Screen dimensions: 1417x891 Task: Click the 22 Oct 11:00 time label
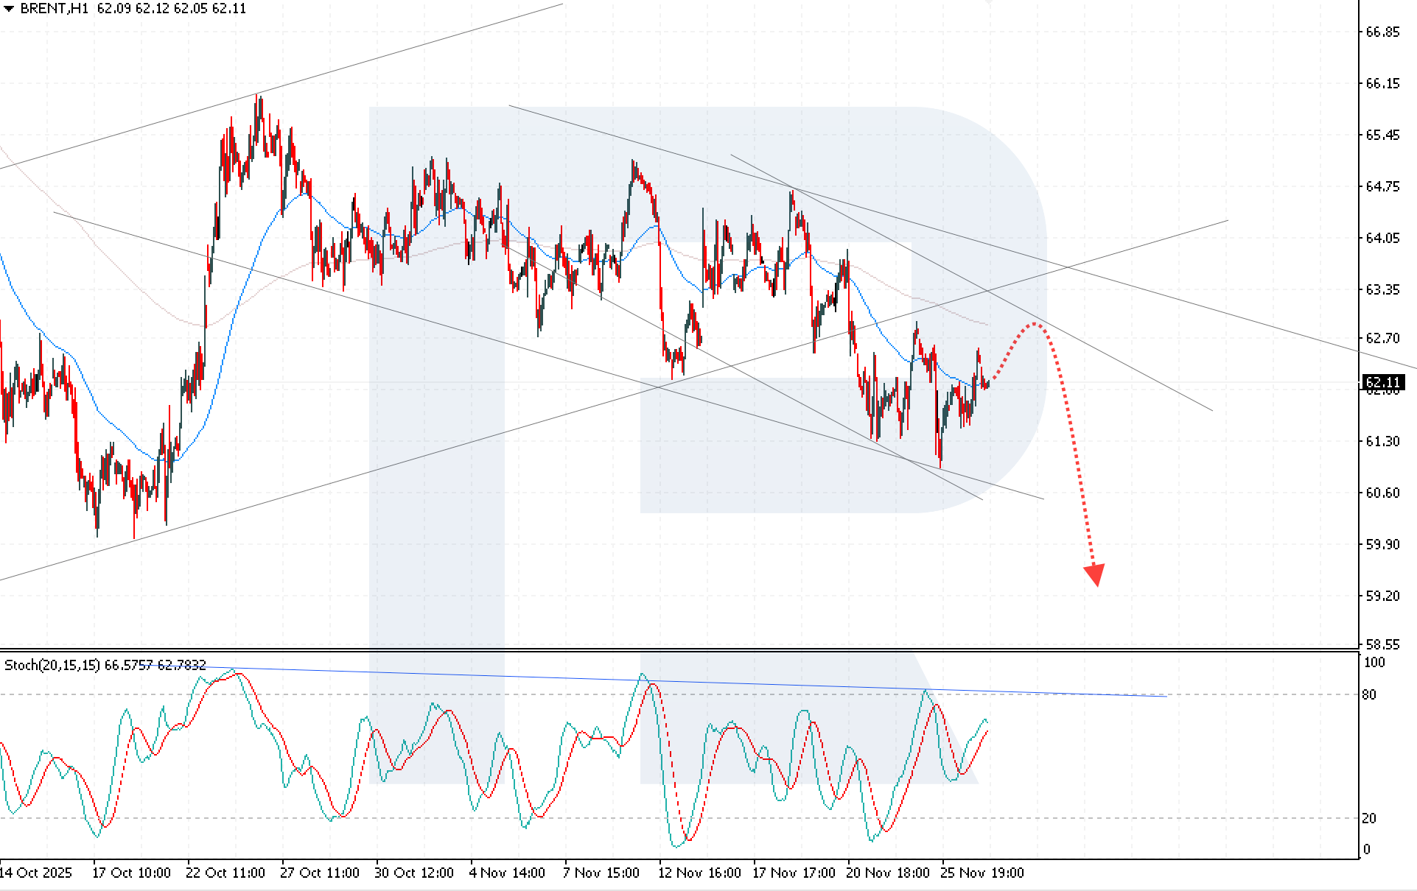point(225,873)
